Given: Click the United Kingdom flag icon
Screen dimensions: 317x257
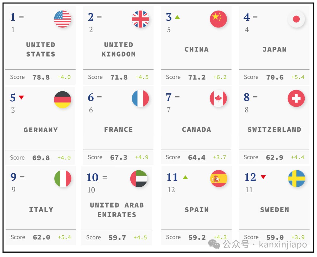Looking at the screenshot, I should click(140, 19).
